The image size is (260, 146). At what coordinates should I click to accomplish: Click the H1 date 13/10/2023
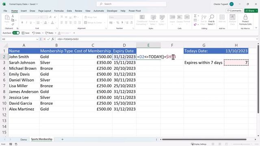pyautogui.click(x=236, y=51)
